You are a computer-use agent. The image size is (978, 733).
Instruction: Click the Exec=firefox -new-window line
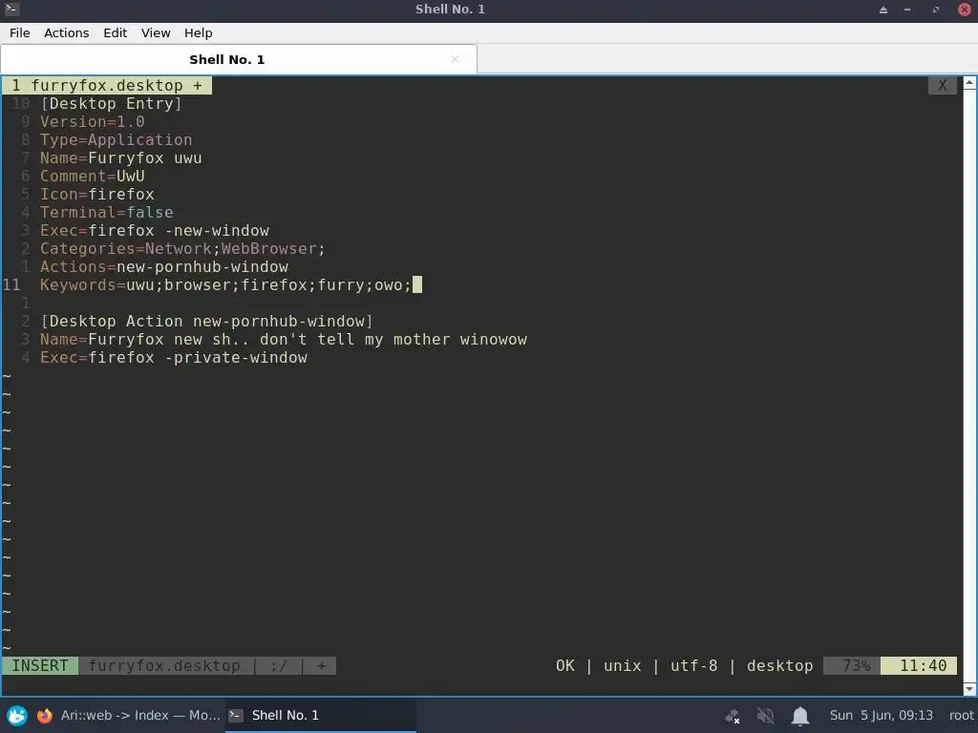155,230
